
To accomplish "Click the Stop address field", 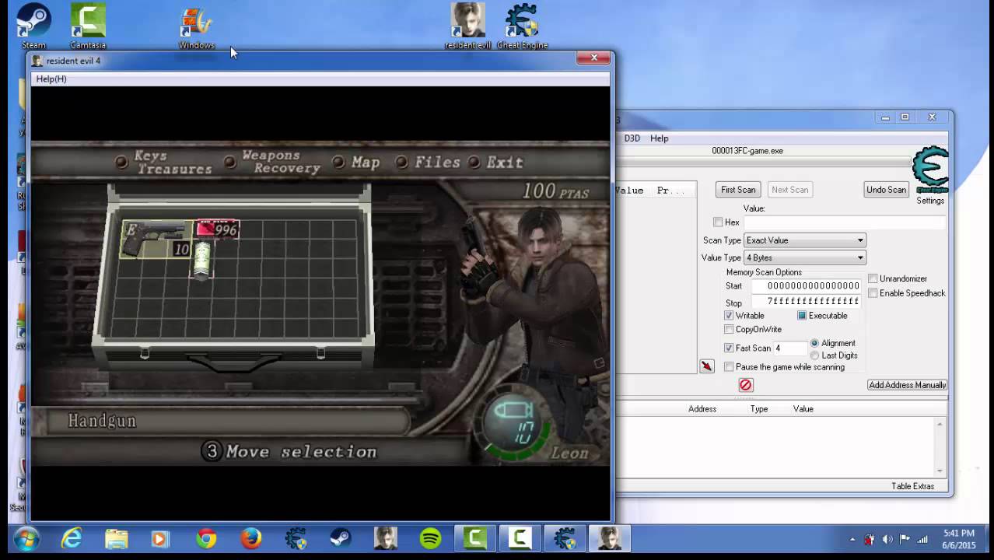I will click(806, 301).
